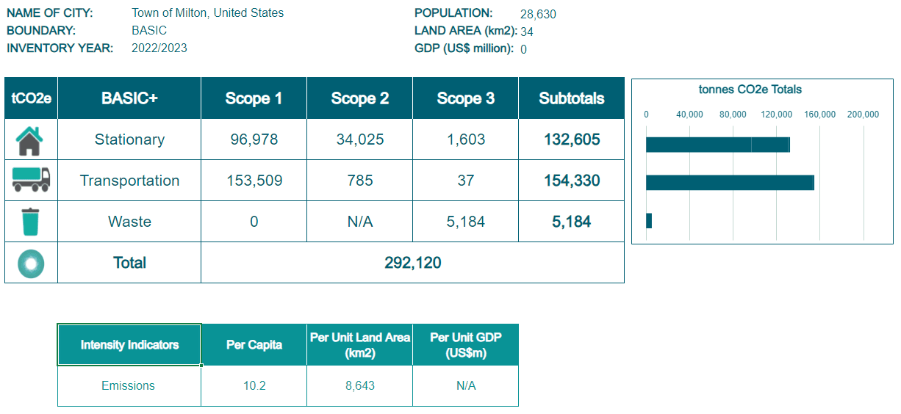Click the truck icon for Transportation

coord(31,180)
